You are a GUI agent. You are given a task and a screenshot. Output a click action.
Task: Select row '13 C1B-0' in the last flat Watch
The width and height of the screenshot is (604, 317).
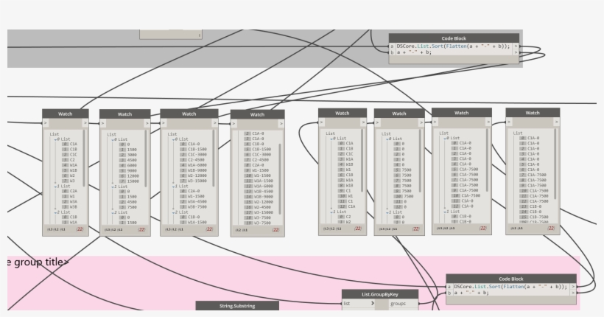pos(530,206)
